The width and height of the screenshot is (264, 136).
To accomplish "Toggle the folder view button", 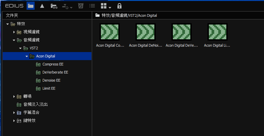I will pos(31,6).
